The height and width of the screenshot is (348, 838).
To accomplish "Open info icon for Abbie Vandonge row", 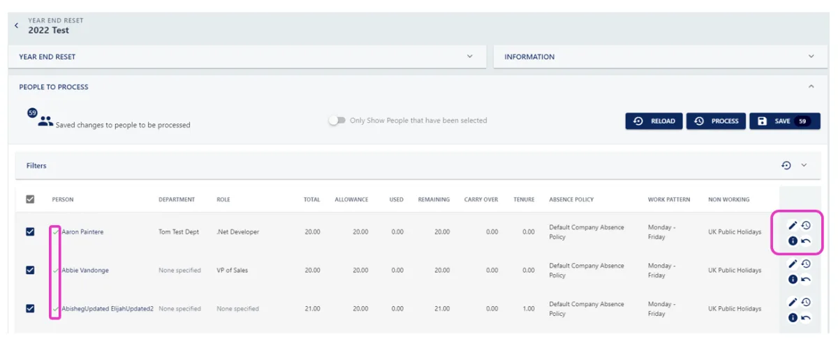I will pos(793,279).
